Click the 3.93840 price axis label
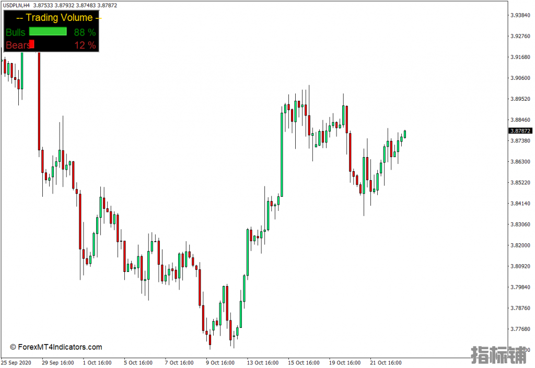 [520, 15]
